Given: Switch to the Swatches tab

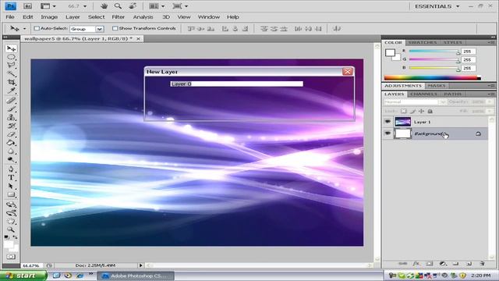Looking at the screenshot, I should click(x=423, y=42).
